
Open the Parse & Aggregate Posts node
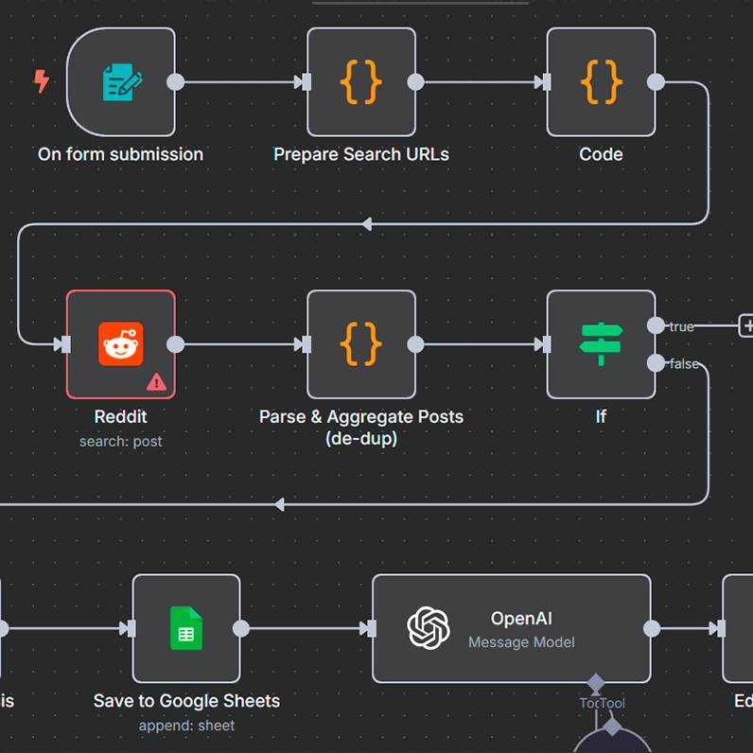361,344
